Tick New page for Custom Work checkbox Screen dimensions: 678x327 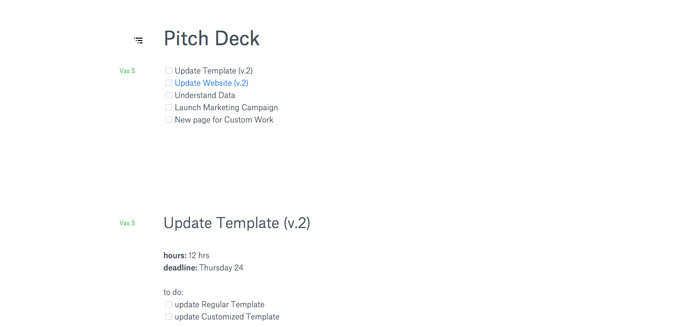[169, 120]
